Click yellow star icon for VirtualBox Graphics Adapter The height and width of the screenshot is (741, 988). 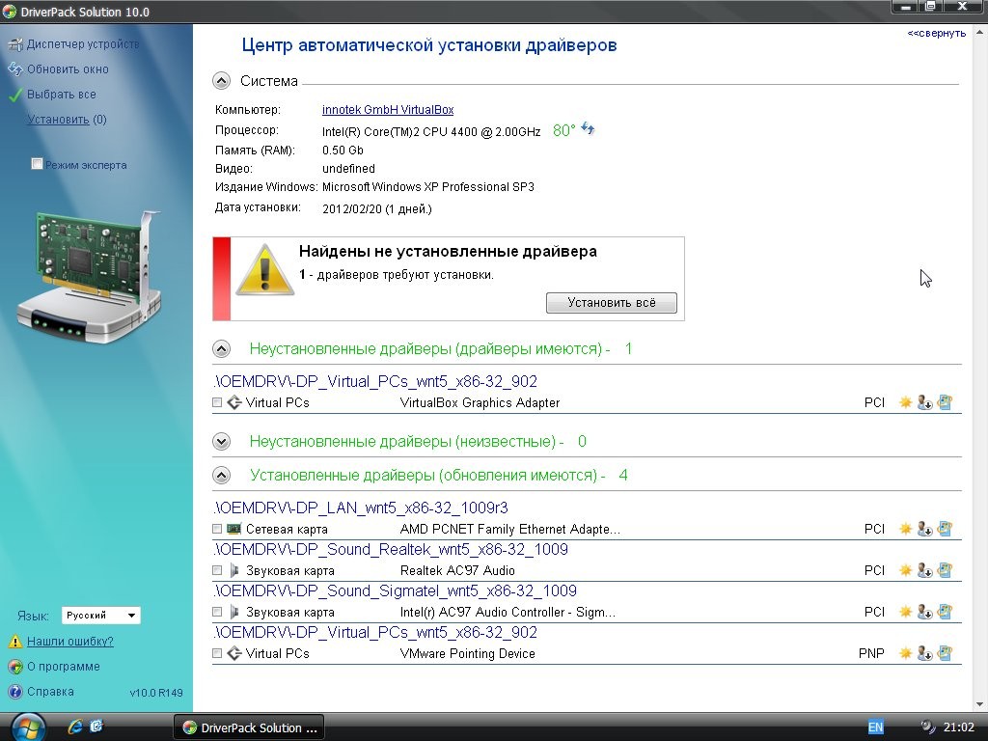point(905,402)
